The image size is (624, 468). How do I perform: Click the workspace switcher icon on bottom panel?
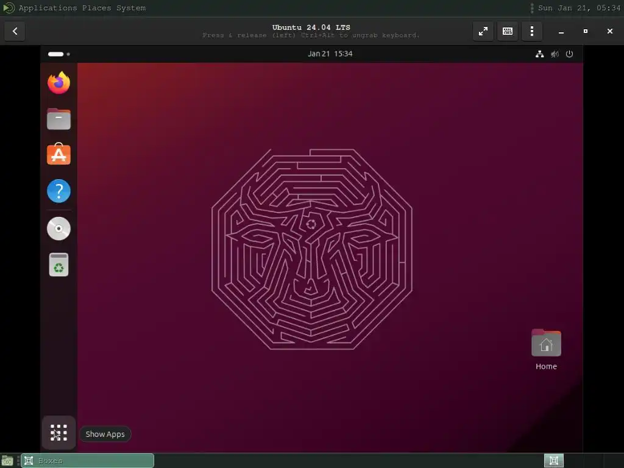(553, 461)
